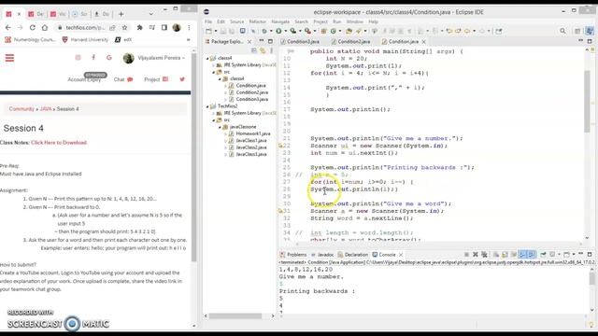Click Collapse All in Package Explorer
Screen dimensions: 598x336
coord(254,50)
